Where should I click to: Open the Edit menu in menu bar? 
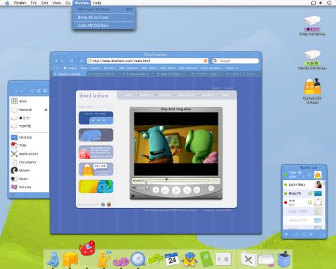tap(44, 3)
